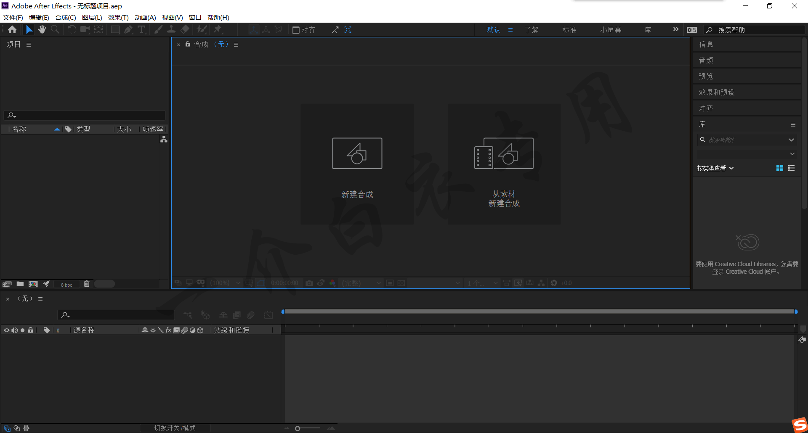808x433 pixels.
Task: Select the Type text tool
Action: coord(141,29)
